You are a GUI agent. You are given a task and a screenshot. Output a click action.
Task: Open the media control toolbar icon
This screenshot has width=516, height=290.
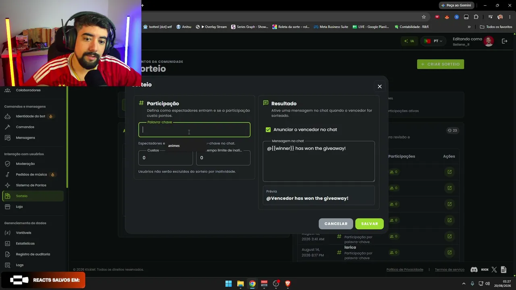click(x=490, y=17)
